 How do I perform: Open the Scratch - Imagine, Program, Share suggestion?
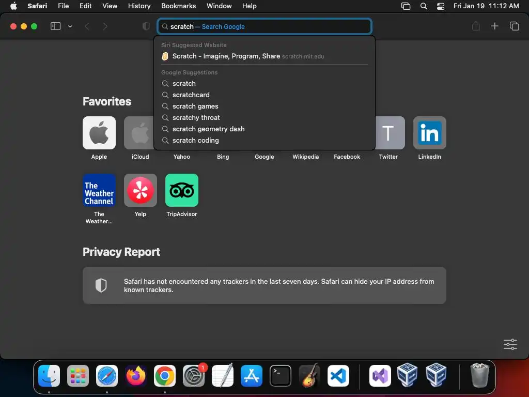[x=264, y=56]
